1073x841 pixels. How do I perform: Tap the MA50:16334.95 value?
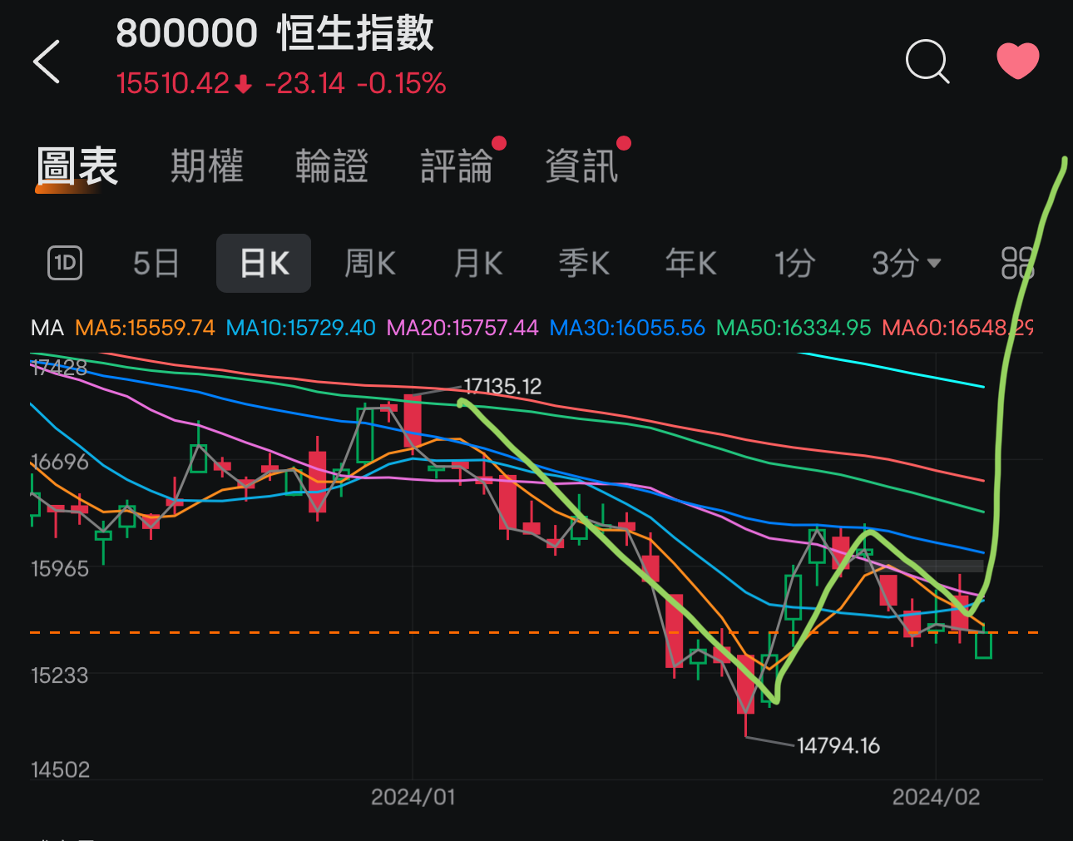794,328
